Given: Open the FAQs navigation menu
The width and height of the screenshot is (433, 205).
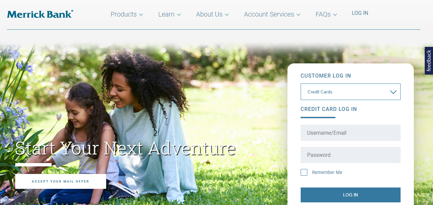Looking at the screenshot, I should (x=326, y=14).
